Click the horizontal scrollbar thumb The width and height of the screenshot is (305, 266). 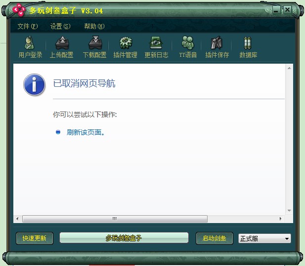[115, 219]
